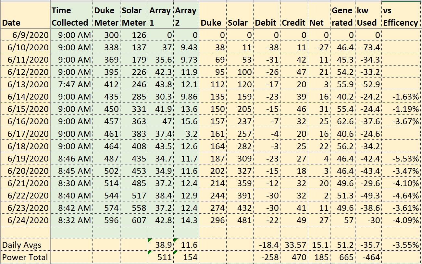
Task: Select the Generated value 62.6
Action: (x=343, y=121)
